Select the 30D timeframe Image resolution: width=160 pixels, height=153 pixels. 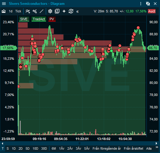44,148
